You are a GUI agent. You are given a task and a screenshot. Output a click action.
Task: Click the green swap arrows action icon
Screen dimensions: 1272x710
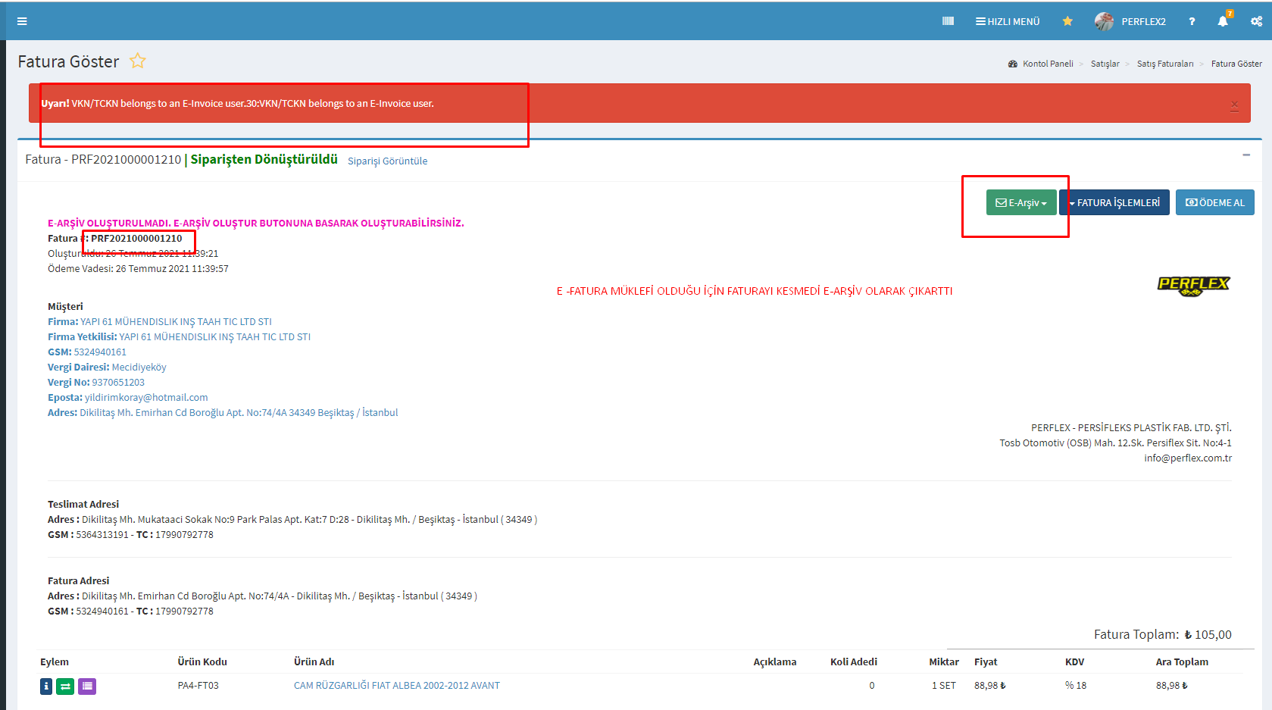[66, 687]
